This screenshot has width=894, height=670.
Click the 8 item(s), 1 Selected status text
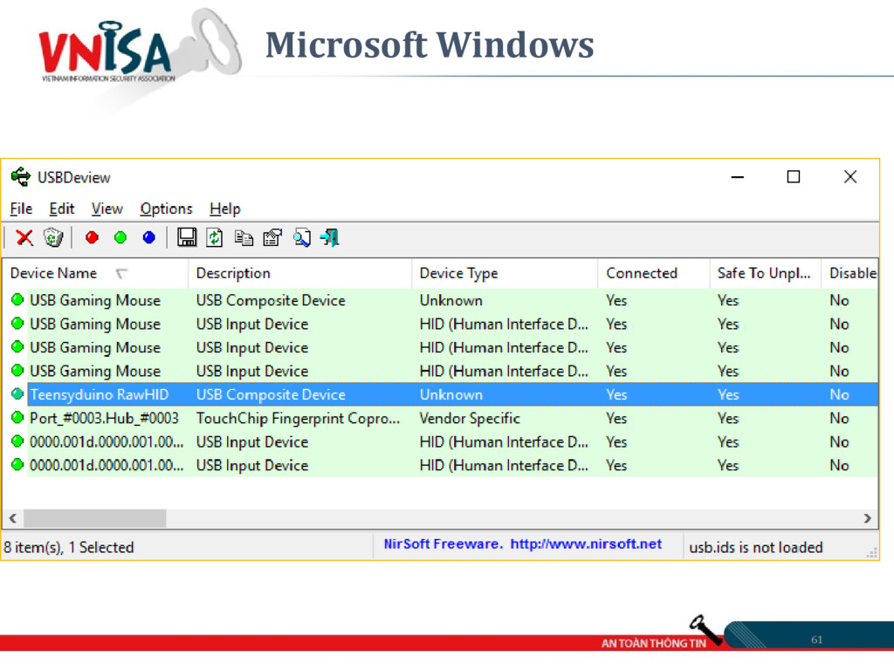(69, 548)
